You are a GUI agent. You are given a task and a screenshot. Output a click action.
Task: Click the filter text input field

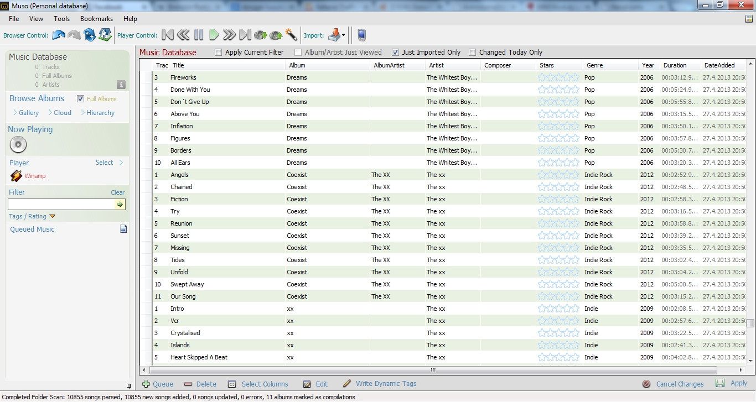61,205
